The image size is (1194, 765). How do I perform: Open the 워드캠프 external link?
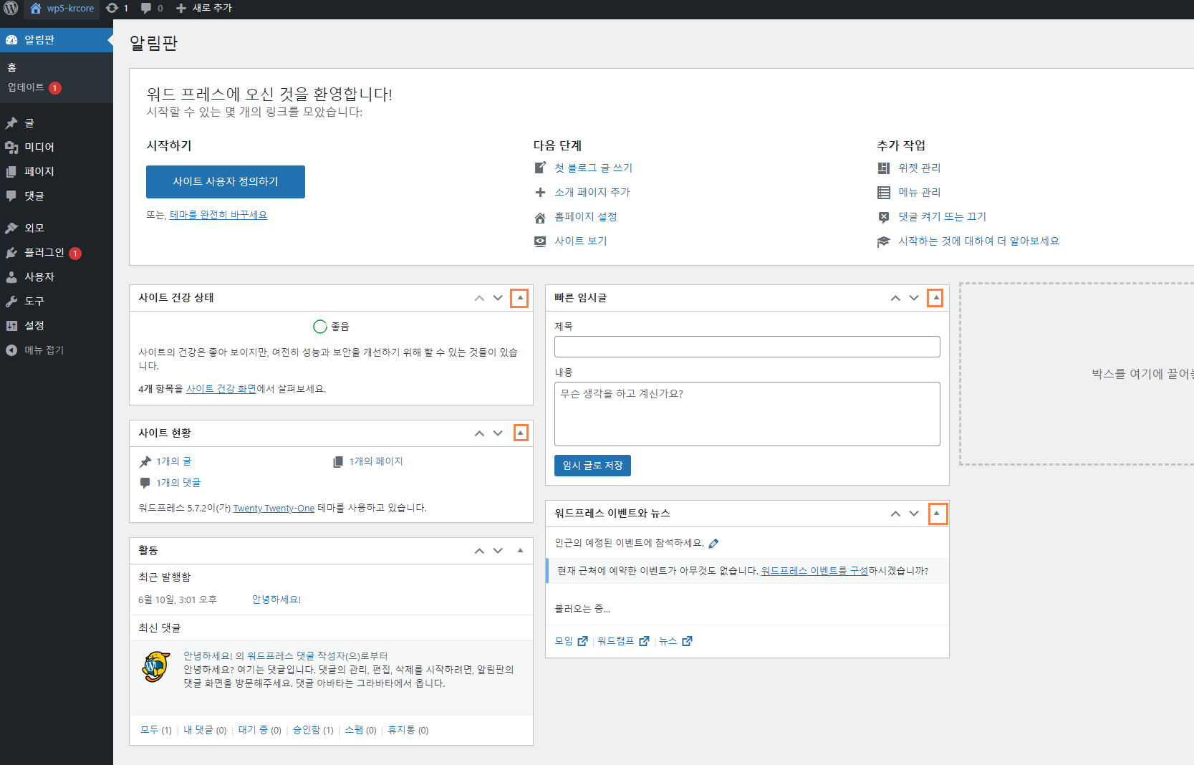(623, 641)
